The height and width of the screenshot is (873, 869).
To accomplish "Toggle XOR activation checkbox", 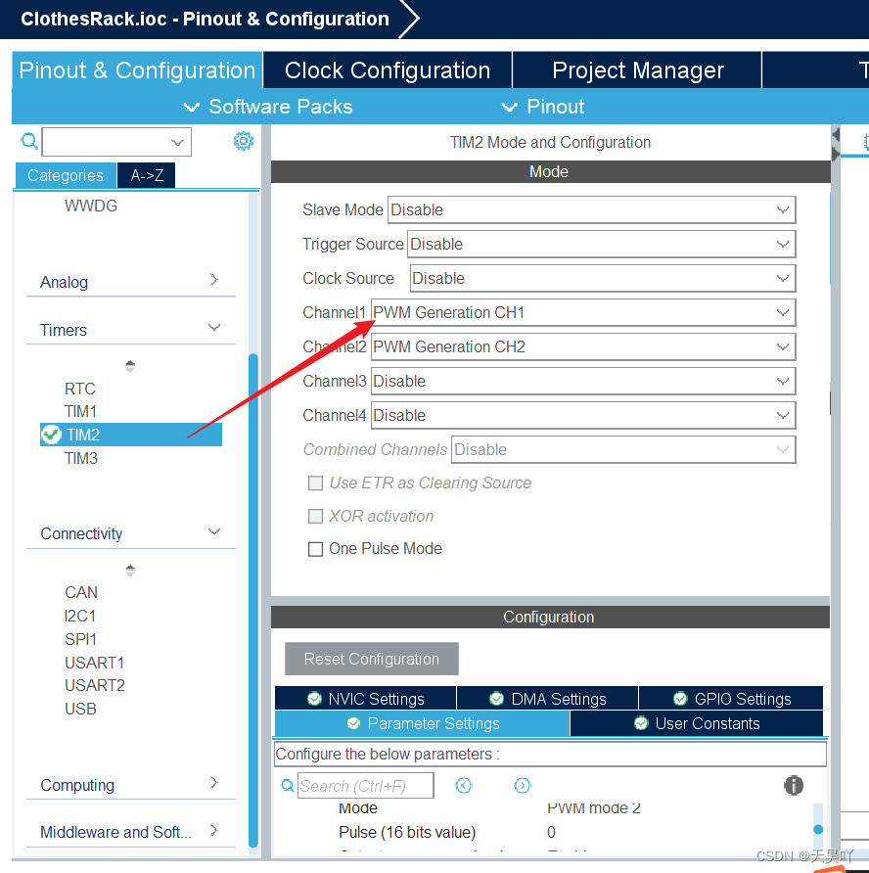I will tap(315, 516).
